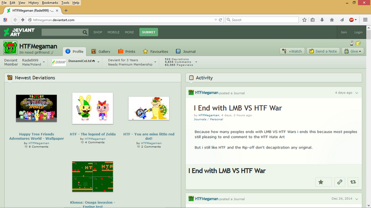Image resolution: width=371 pixels, height=208 pixels.
Task: Click the address bar URL
Action: (53, 20)
